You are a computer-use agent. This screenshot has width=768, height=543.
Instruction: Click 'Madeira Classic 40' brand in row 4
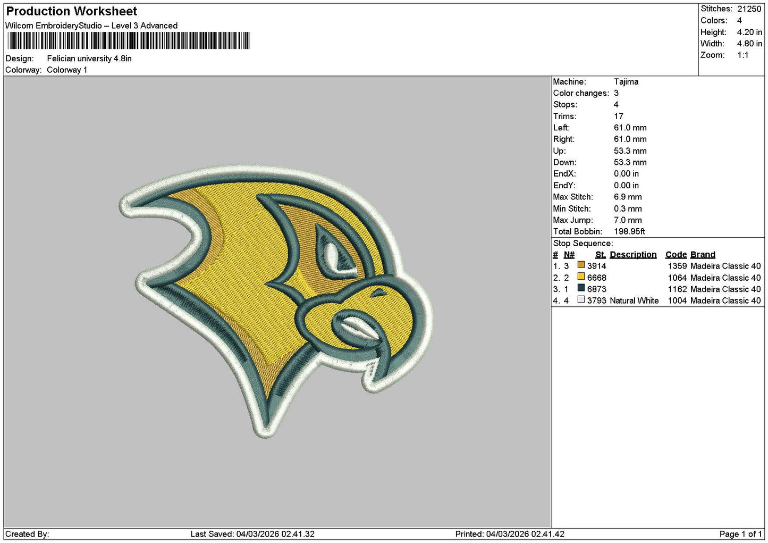pyautogui.click(x=725, y=300)
